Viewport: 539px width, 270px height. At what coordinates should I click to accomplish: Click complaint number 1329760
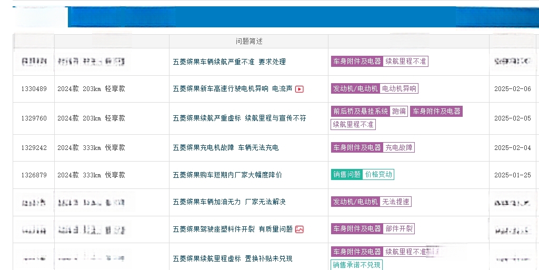[34, 118]
